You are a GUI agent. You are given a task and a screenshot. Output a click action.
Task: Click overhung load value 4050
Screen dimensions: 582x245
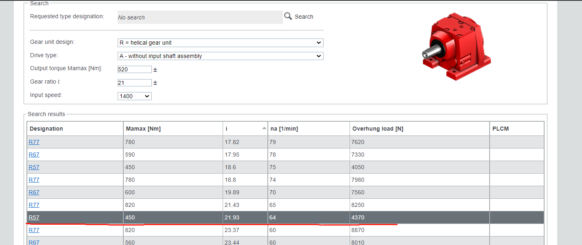coord(358,167)
